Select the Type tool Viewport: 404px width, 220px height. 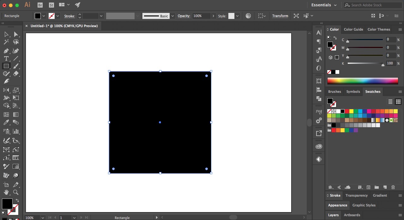(x=6, y=58)
